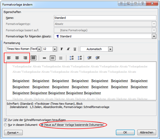Image resolution: width=160 pixels, height=139 pixels.
Task: Click the Beispieltext preview area
Action: (x=81, y=81)
